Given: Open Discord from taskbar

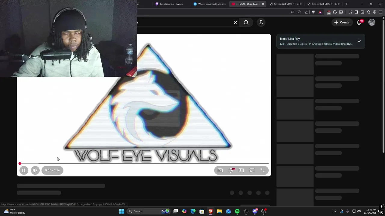Looking at the screenshot, I should pyautogui.click(x=255, y=211).
